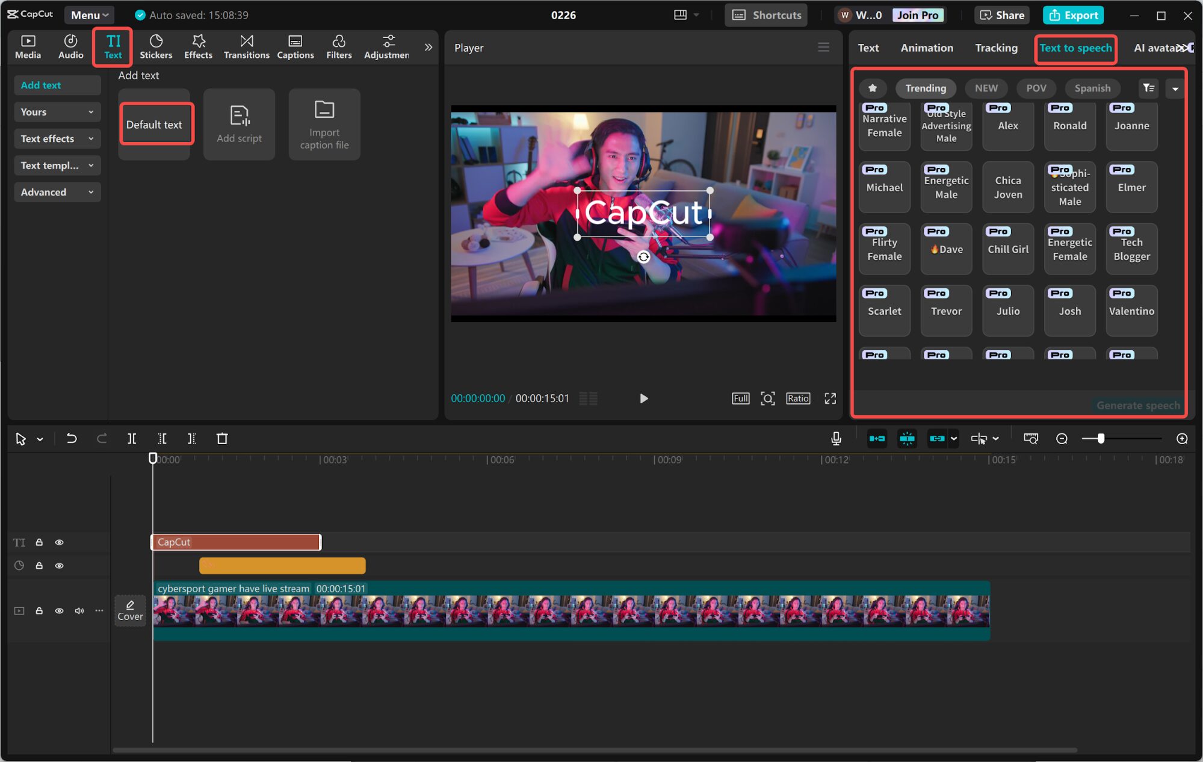Hide the main video track

[x=59, y=611]
